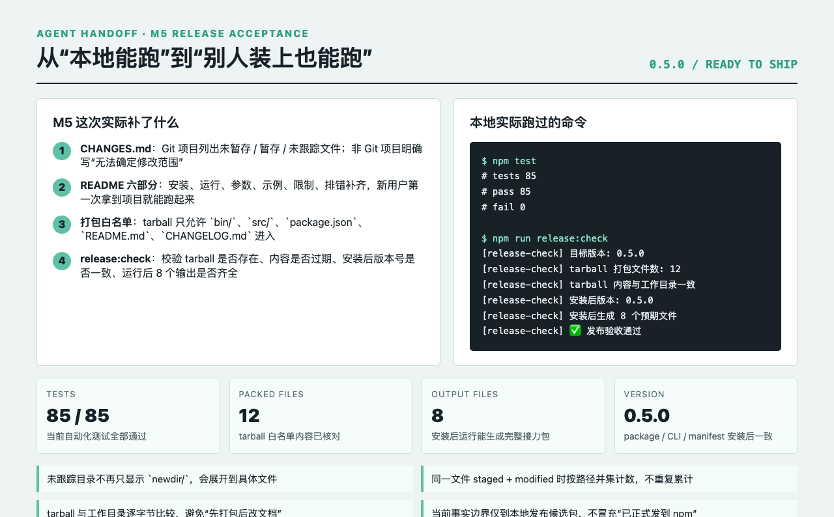Click the '$ npm test' command line
This screenshot has height=517, width=834.
tap(509, 161)
